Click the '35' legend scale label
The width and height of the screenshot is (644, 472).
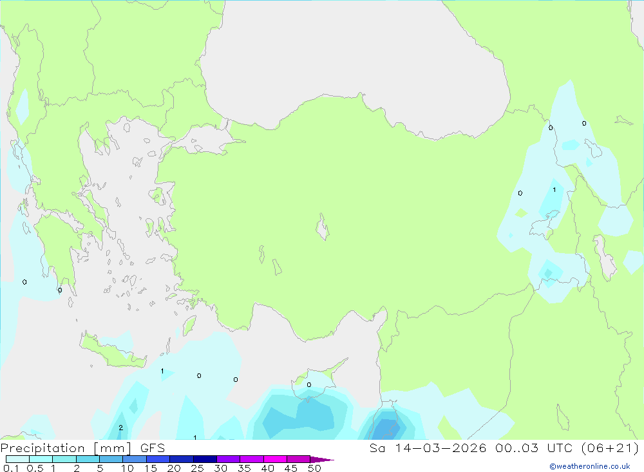244,468
